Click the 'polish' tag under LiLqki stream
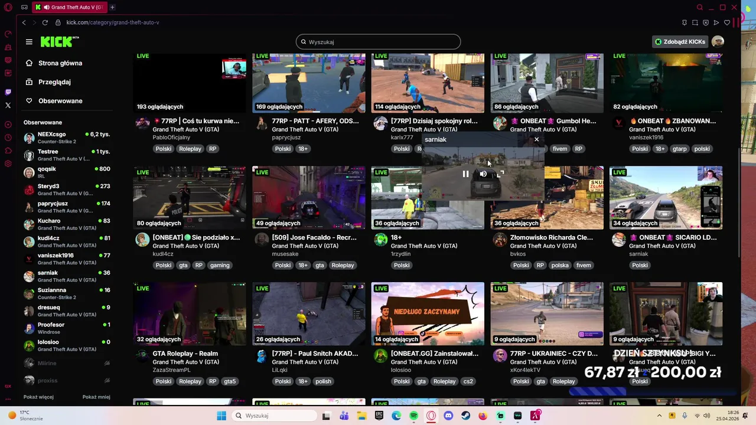Viewport: 756px width, 425px height. [323, 381]
